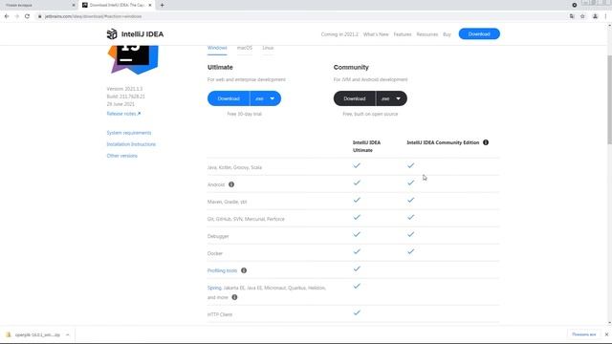
Task: Open the Release notes link
Action: click(x=123, y=114)
